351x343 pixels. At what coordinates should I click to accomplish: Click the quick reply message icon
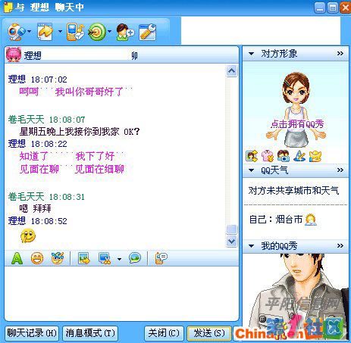(x=161, y=258)
